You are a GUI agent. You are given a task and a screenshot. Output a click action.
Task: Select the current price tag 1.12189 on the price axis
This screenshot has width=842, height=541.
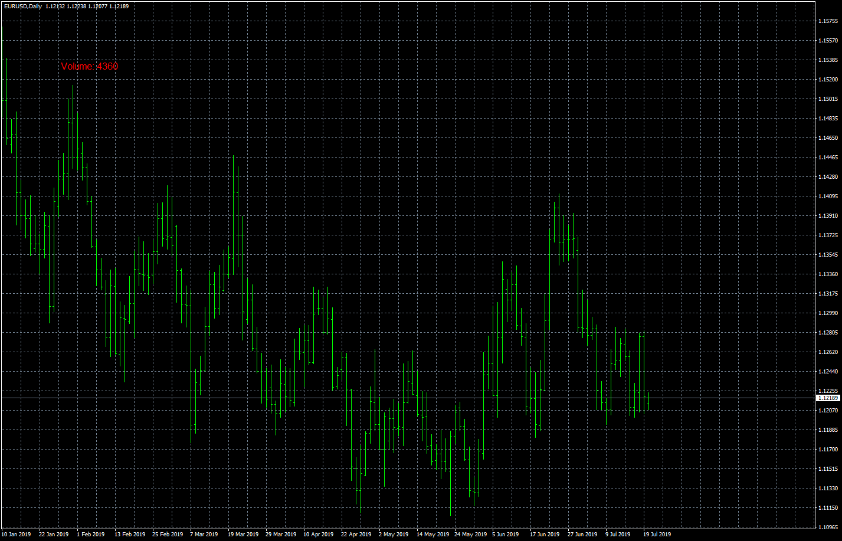coord(828,398)
